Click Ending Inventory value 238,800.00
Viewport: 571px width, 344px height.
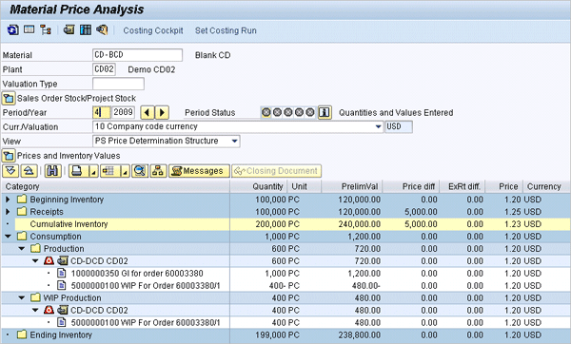(359, 335)
